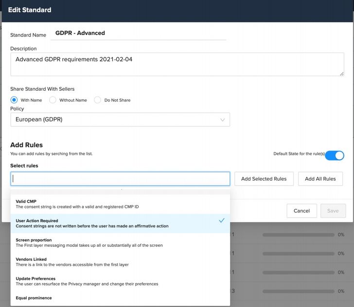Click the 'Edit Standard' dialog title
The image size is (354, 307).
click(30, 10)
